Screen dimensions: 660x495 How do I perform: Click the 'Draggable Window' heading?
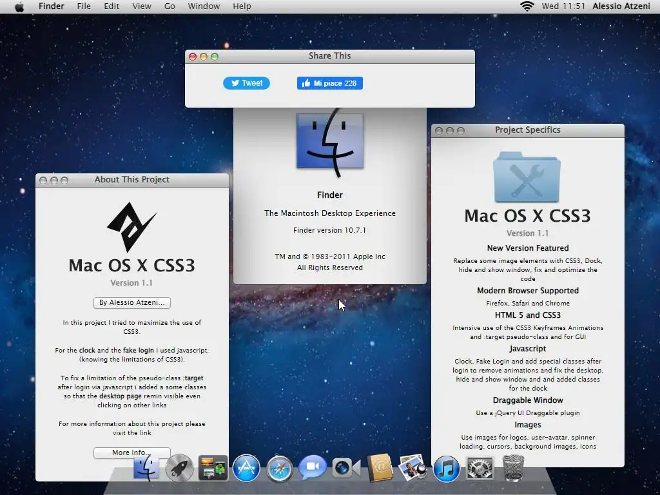(528, 400)
